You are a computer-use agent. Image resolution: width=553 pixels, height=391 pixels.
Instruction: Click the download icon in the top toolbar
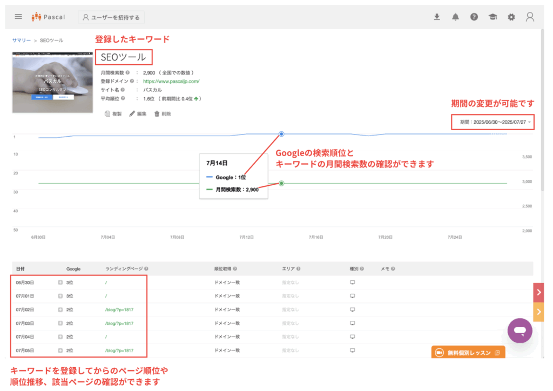[x=437, y=17]
